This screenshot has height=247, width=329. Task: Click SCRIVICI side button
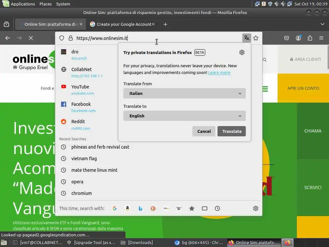(x=313, y=188)
